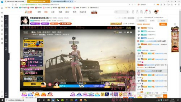This screenshot has width=181, height=102.
Task: Click blue VS PK progress bar under video
Action: coord(81,86)
